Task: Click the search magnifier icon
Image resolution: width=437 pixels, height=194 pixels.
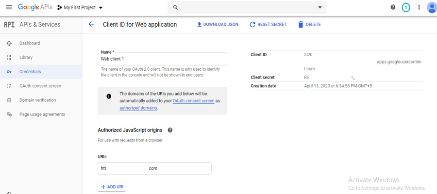Action: pos(175,8)
